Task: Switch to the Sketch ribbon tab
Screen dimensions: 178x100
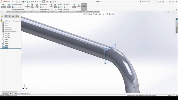Action: coord(8,12)
